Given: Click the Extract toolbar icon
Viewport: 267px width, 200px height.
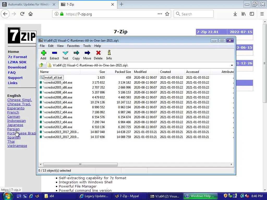Looking at the screenshot, I should tap(54, 55).
